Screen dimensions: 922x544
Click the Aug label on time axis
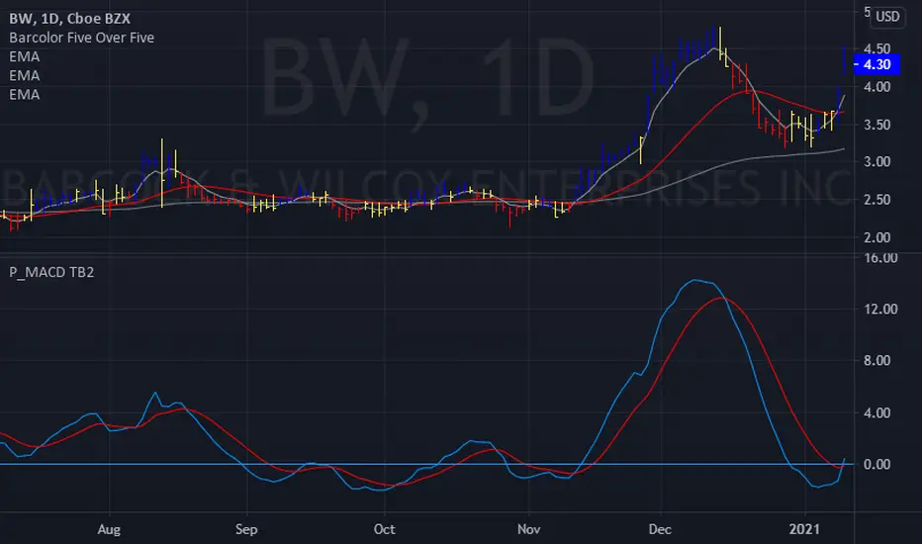click(x=109, y=529)
